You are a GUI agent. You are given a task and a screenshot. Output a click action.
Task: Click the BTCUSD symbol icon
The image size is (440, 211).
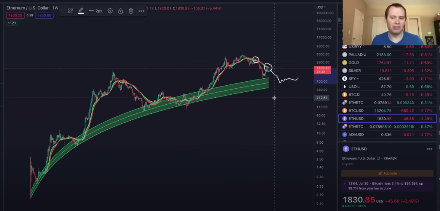[x=345, y=111]
